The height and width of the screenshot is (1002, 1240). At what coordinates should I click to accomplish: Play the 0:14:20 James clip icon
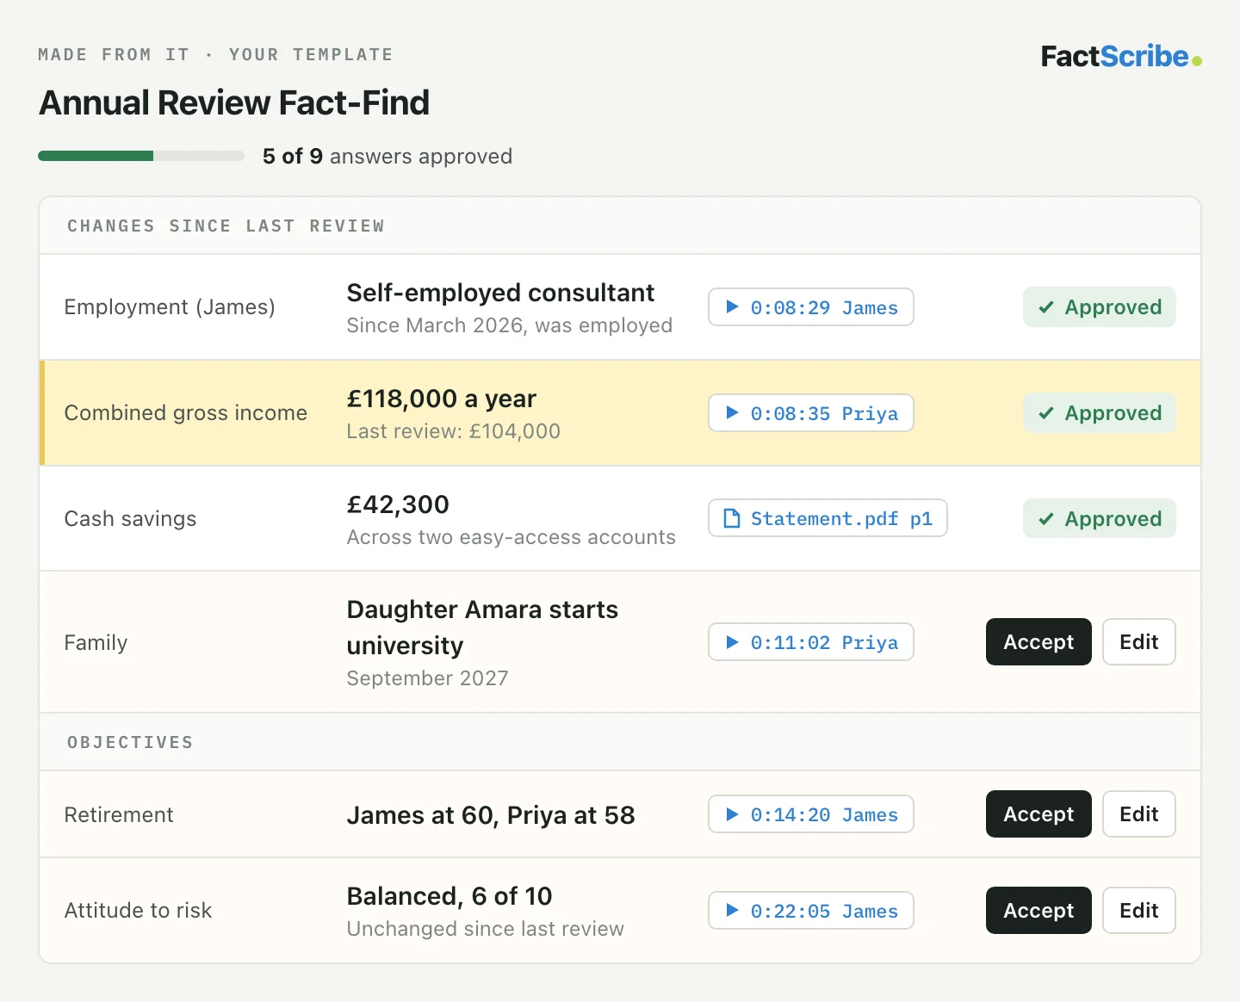(732, 814)
